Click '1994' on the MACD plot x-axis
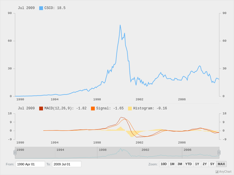 (x=54, y=142)
